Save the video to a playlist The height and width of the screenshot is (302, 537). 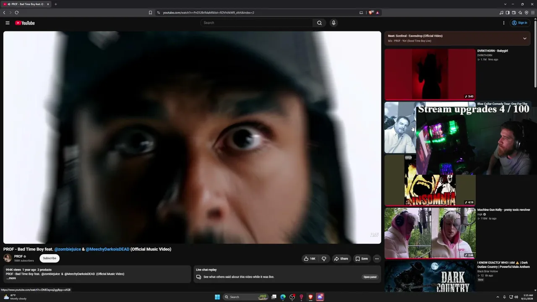(x=361, y=259)
